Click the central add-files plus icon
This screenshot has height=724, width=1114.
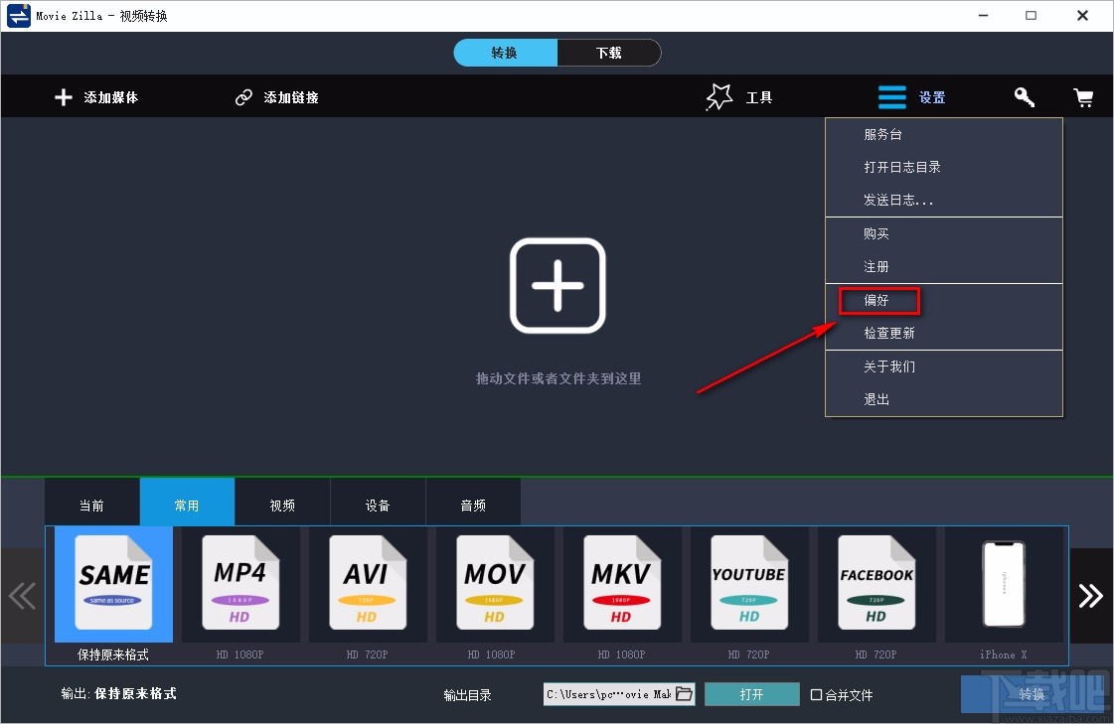(557, 285)
